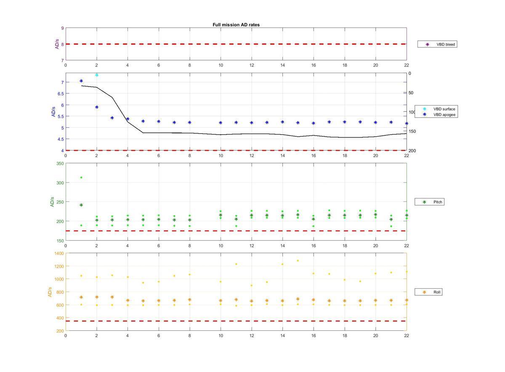This screenshot has width=505, height=372.
Task: Select the blue VBD apogee marker at dive 3
Action: click(x=112, y=118)
